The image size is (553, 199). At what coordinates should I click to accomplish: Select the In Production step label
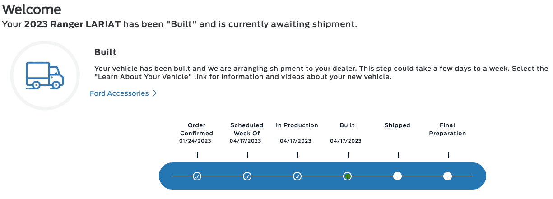point(297,125)
